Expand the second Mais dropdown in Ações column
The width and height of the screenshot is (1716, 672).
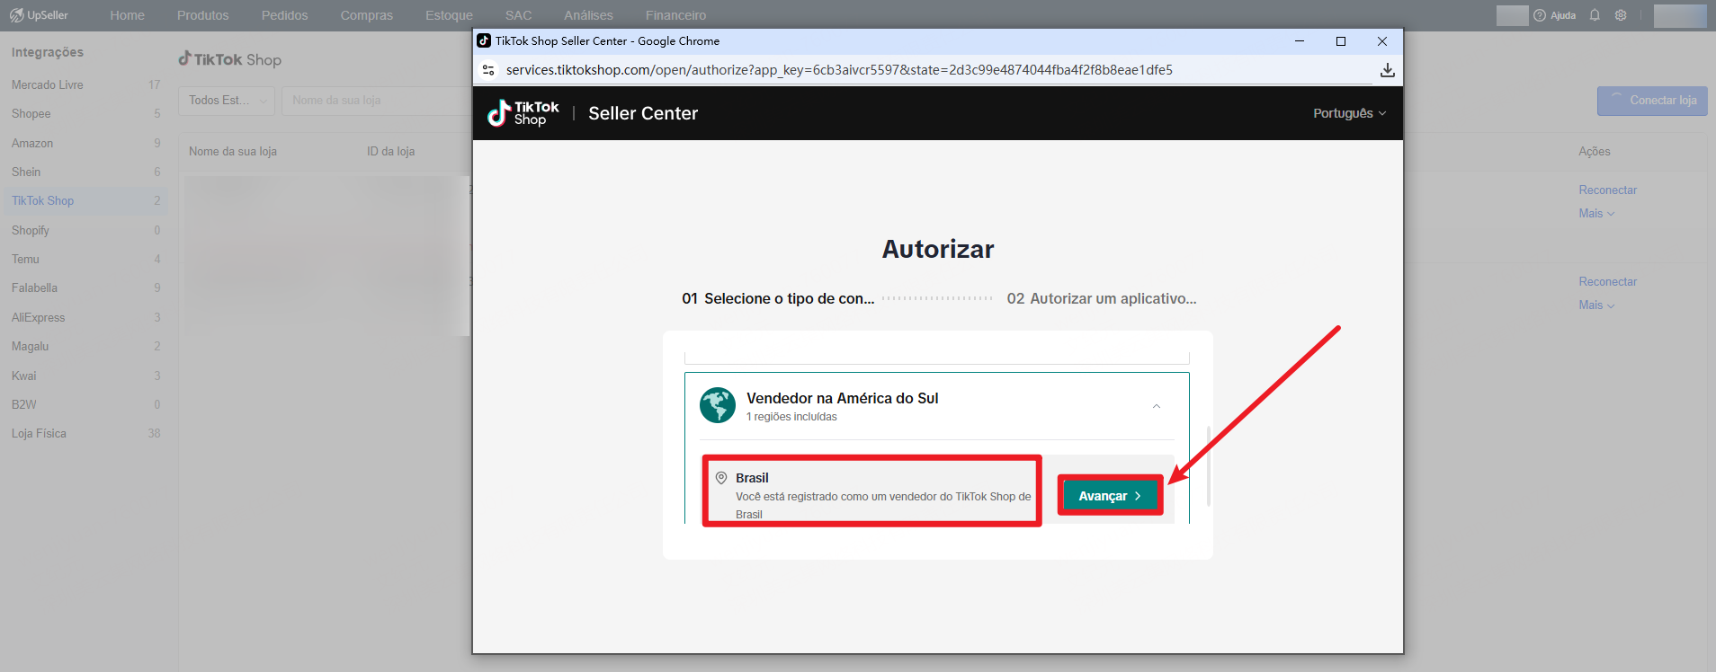point(1596,305)
